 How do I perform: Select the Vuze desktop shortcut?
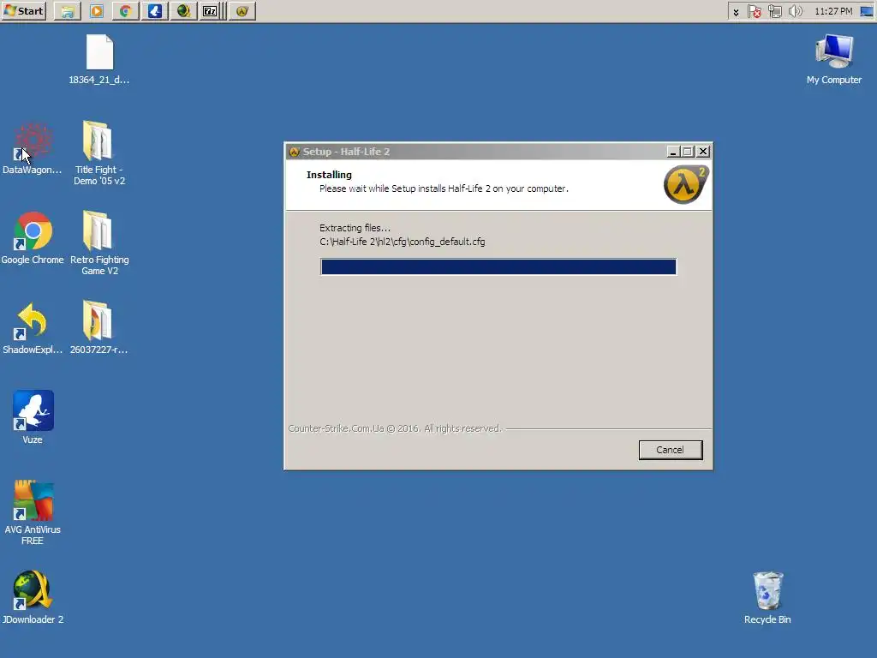point(33,417)
